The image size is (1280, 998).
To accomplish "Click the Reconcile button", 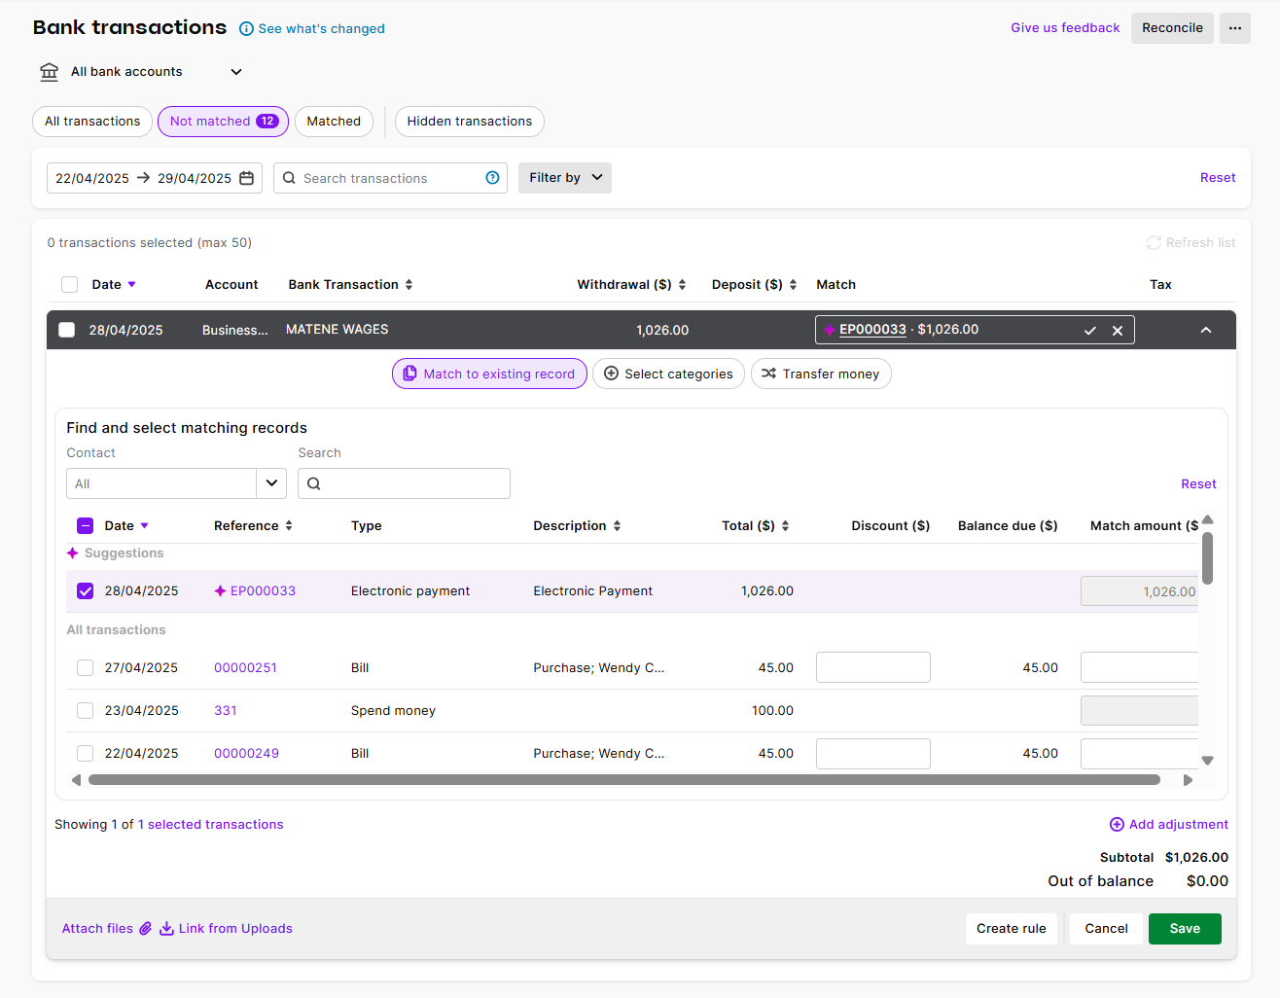I will point(1172,28).
